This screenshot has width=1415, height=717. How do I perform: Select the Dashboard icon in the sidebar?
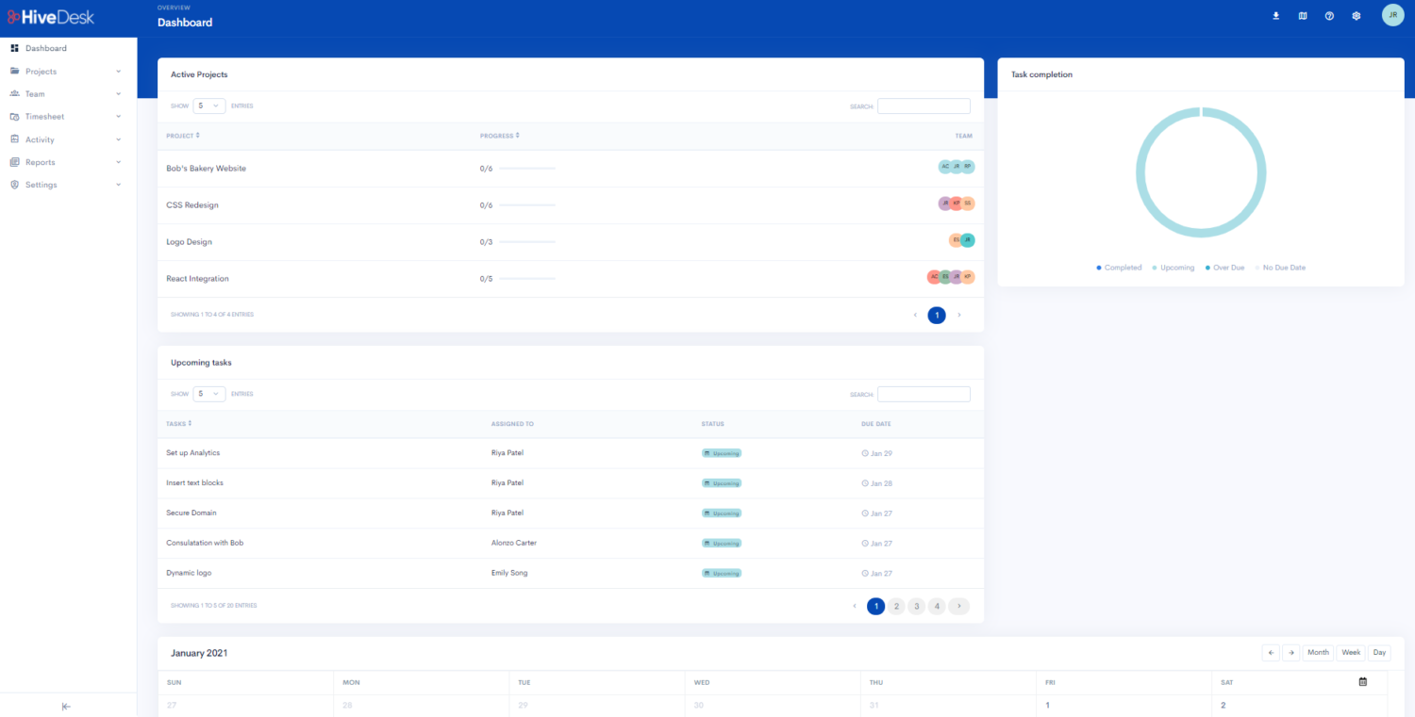tap(15, 48)
